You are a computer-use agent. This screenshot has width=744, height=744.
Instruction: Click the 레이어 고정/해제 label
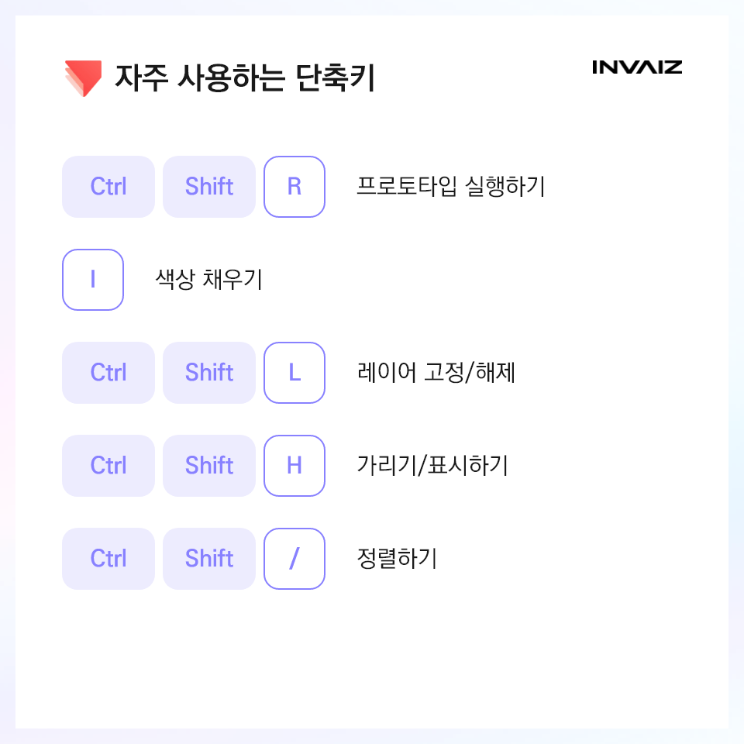coord(436,372)
